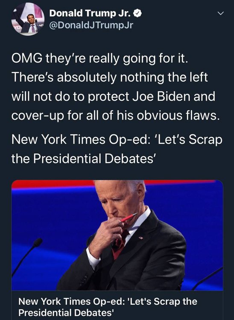Open the link card headline text

coord(108,307)
